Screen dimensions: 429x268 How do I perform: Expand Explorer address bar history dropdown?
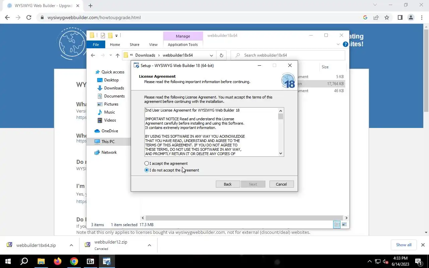(211, 55)
